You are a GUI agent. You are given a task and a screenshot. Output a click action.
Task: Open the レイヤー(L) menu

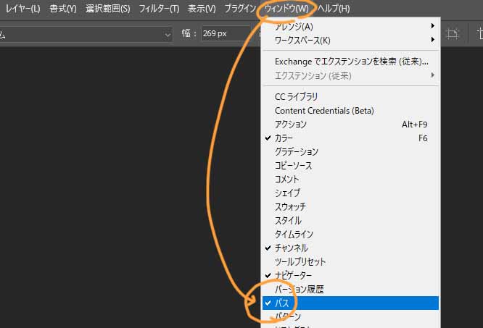click(22, 9)
